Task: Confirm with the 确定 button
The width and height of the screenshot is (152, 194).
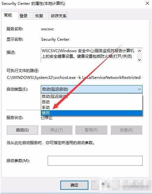Action: 74,185
